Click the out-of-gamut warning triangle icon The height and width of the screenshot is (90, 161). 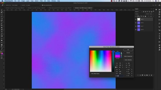(x=121, y=53)
